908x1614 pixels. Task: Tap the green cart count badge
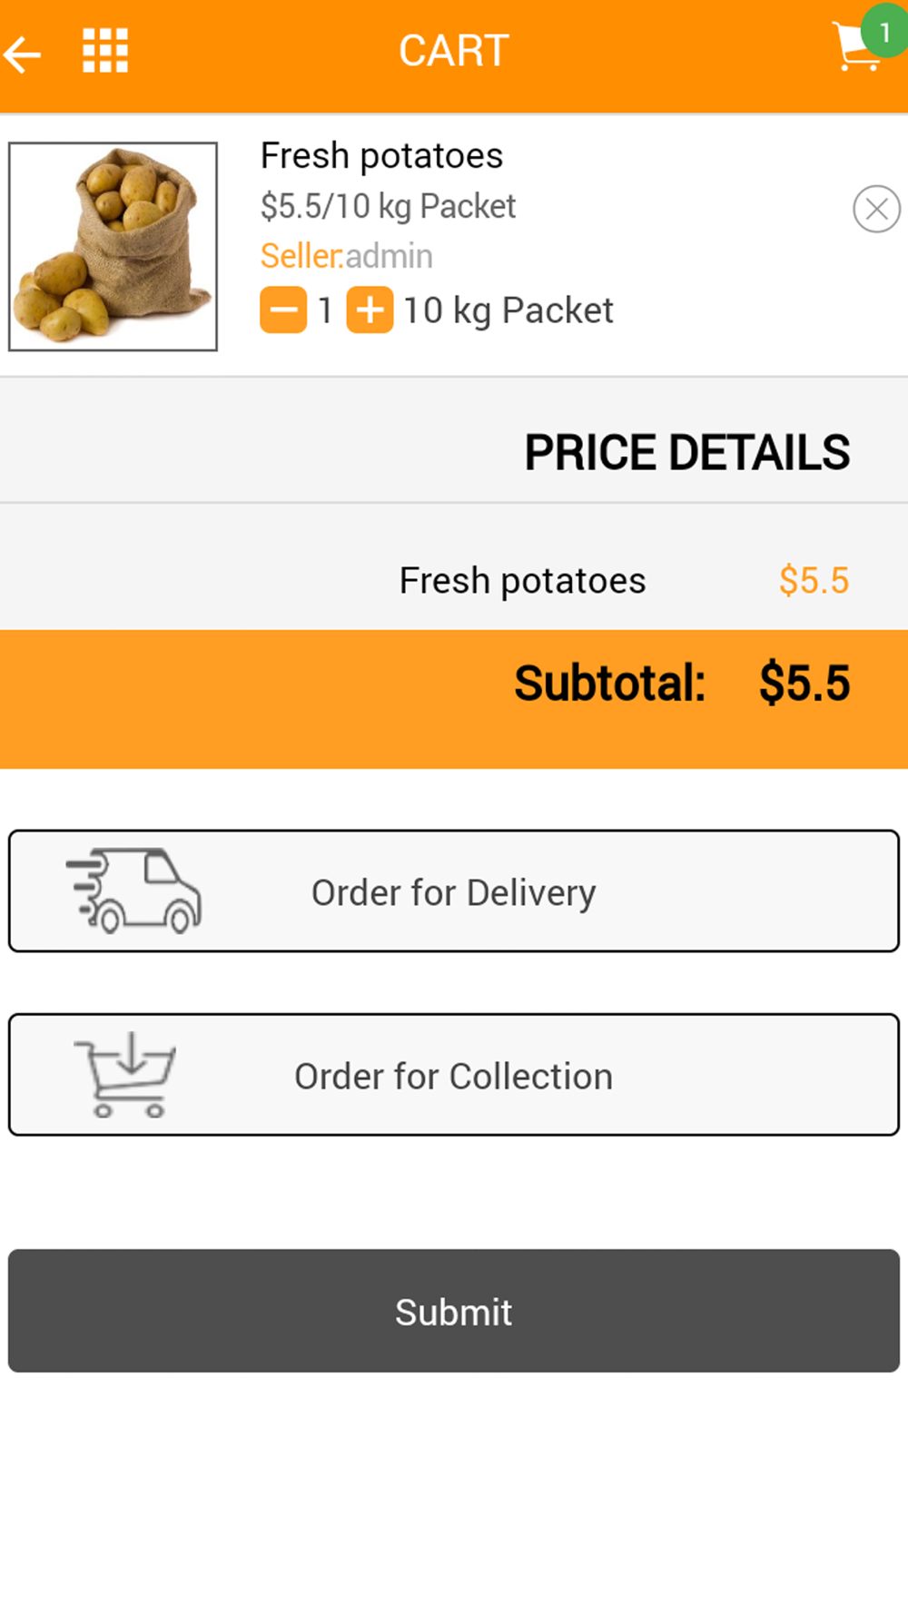tap(884, 31)
